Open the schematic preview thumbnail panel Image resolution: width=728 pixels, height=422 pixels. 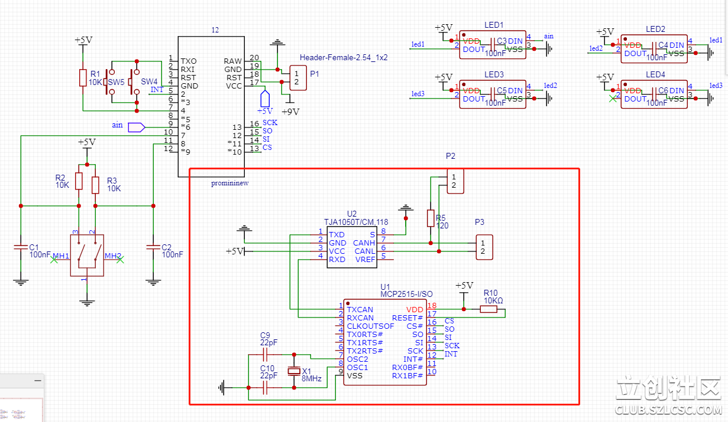click(22, 400)
